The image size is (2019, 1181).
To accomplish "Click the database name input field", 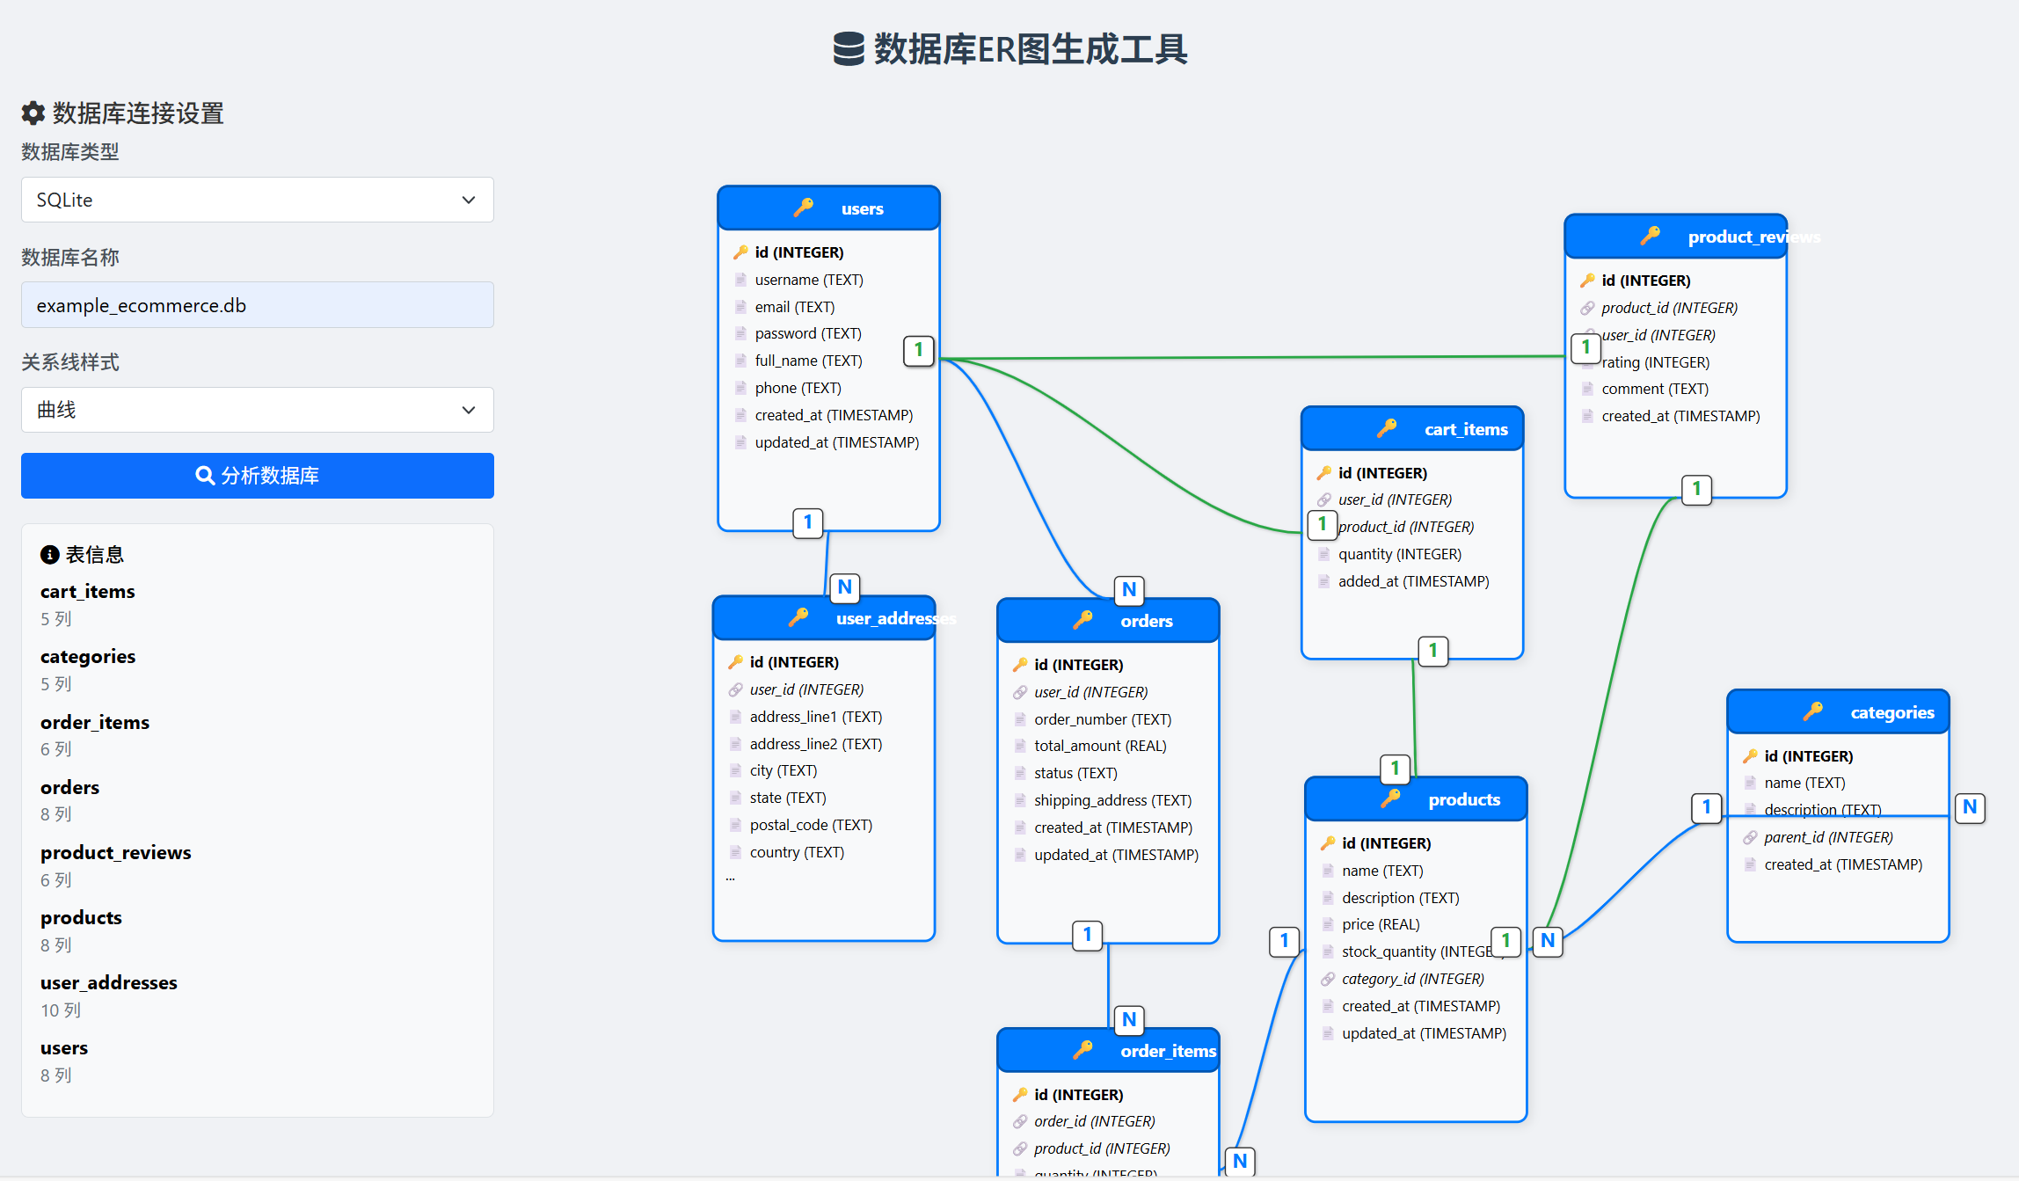I will (x=257, y=305).
